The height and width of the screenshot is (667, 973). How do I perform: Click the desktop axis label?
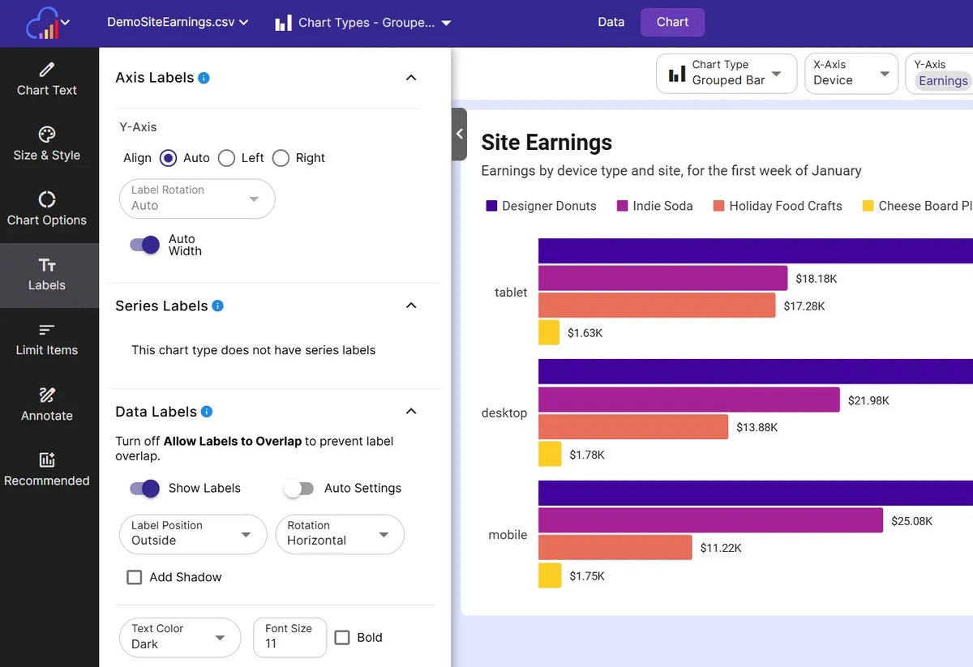click(504, 413)
